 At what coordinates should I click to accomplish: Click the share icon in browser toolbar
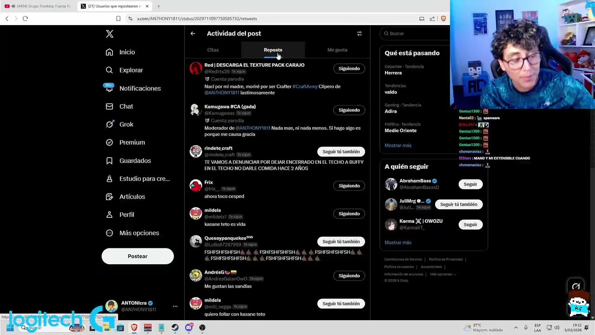432,19
